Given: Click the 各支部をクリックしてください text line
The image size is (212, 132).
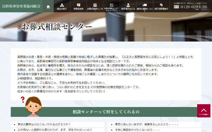Looking at the screenshot, I should (61, 91).
